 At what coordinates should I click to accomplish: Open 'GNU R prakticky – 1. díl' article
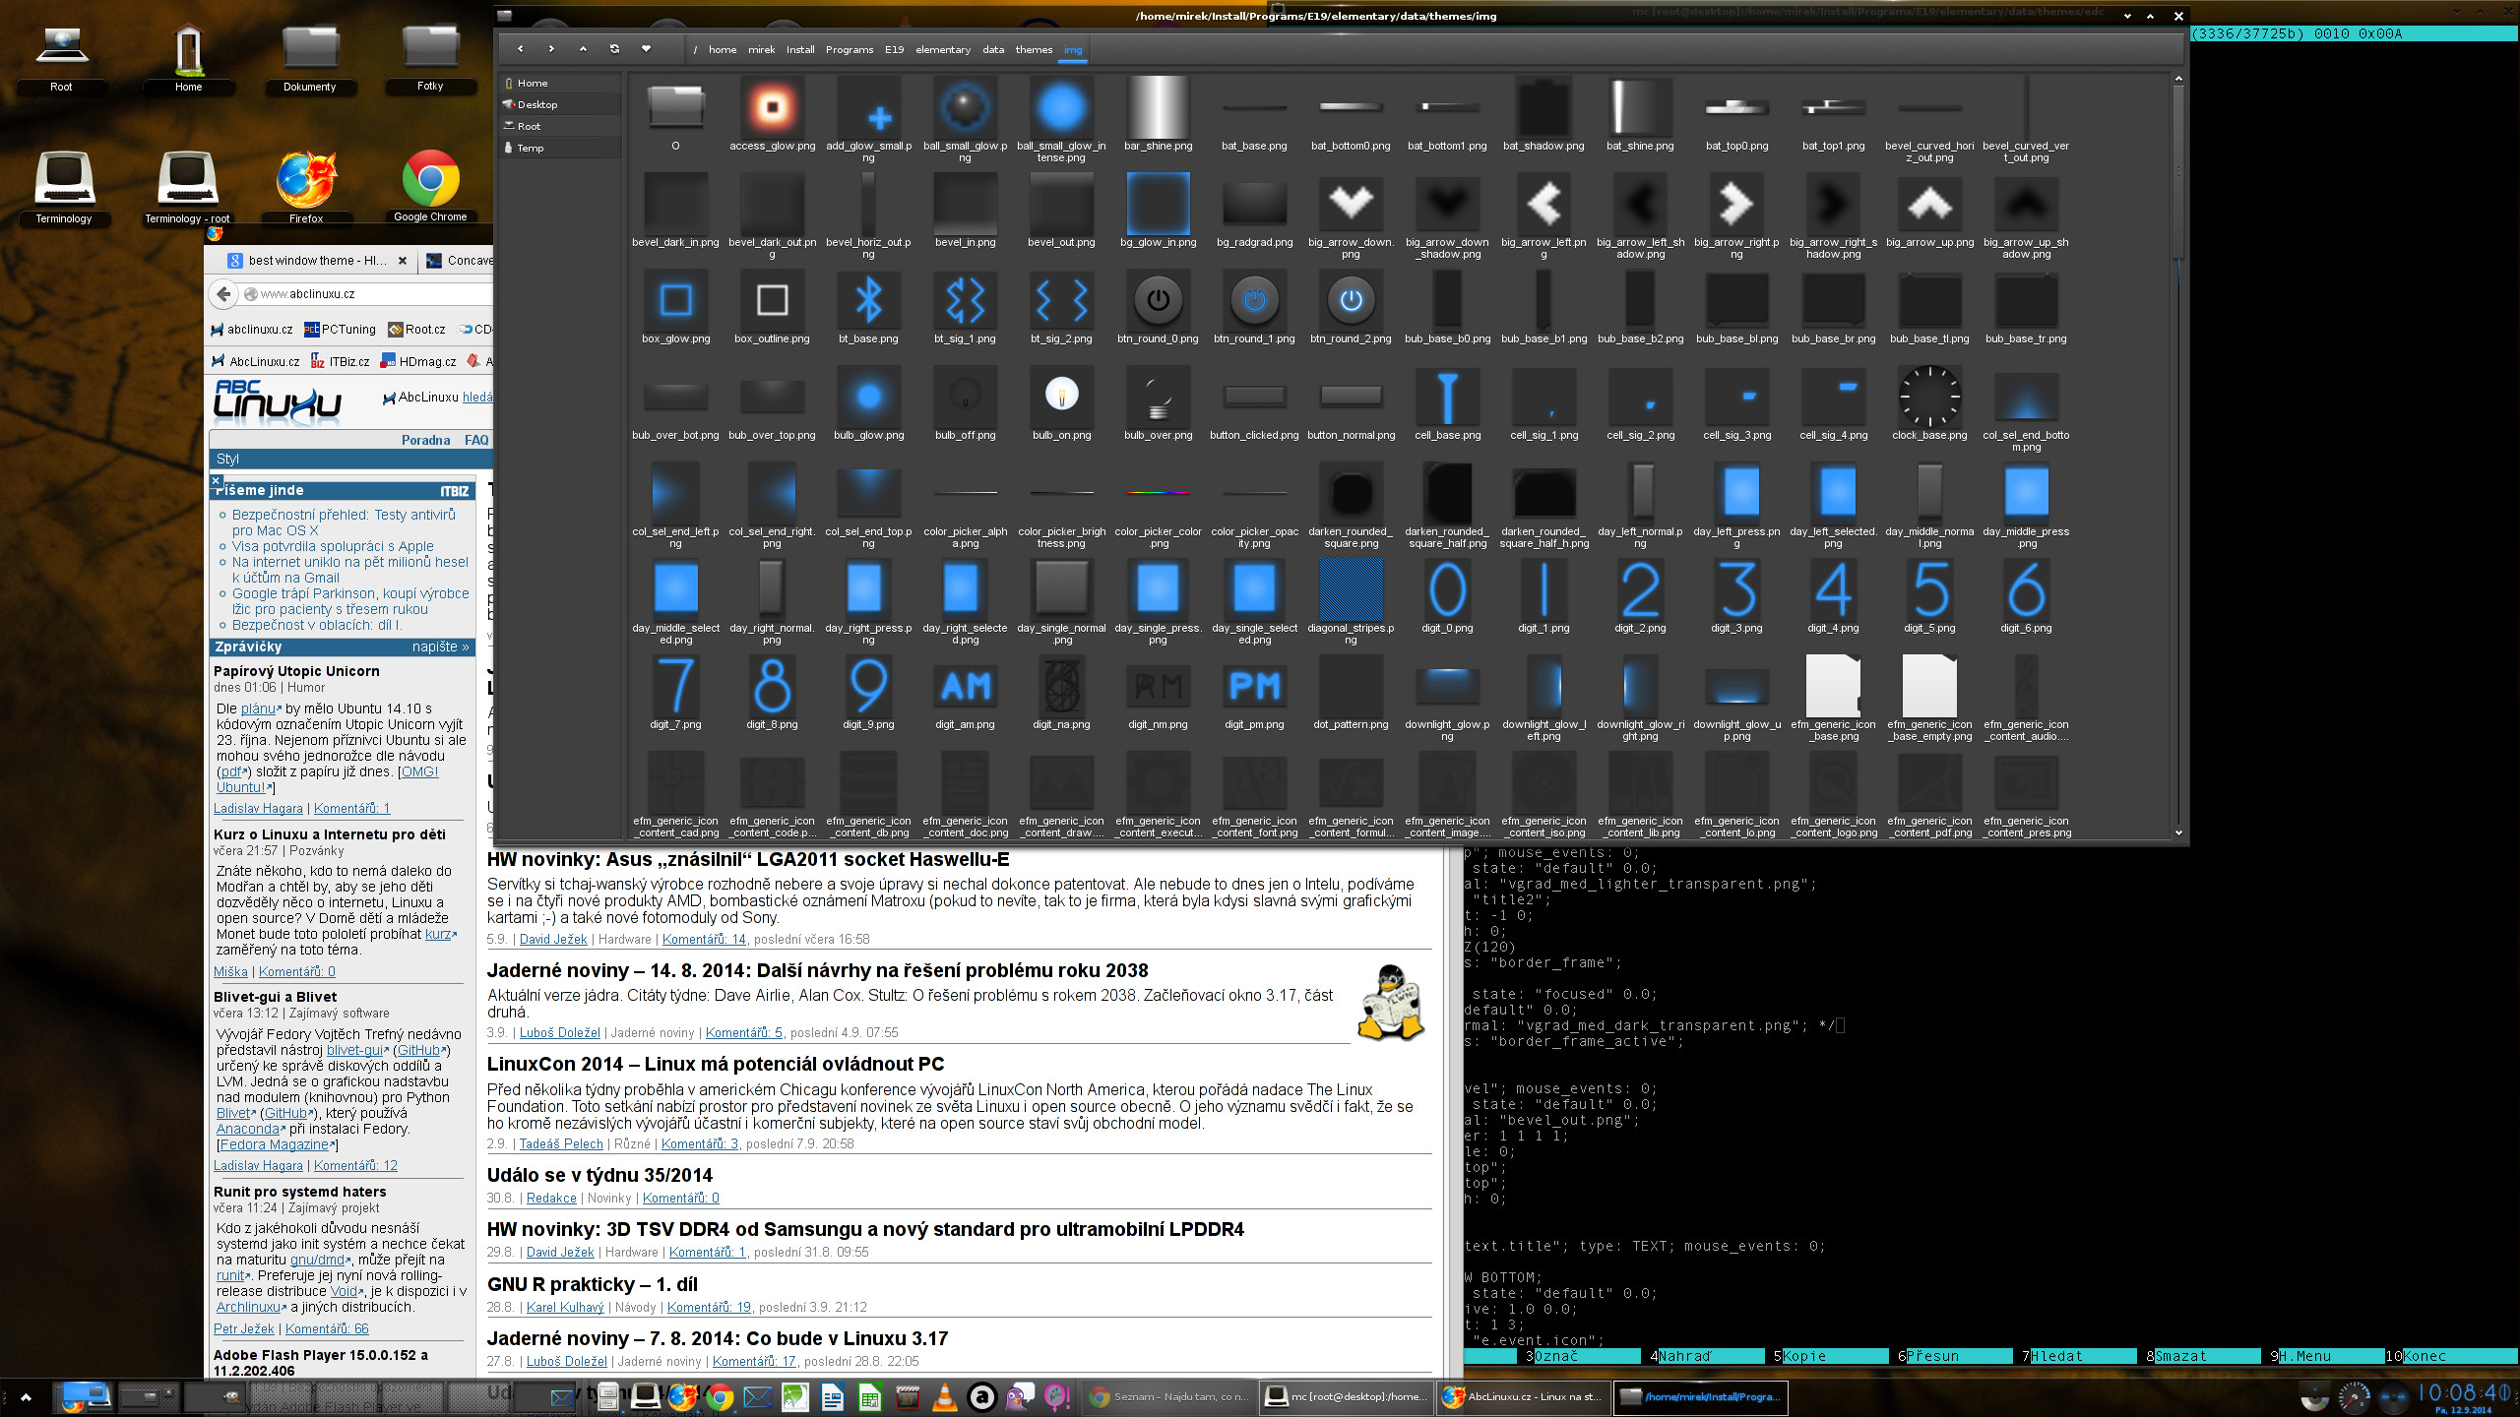click(x=592, y=1284)
